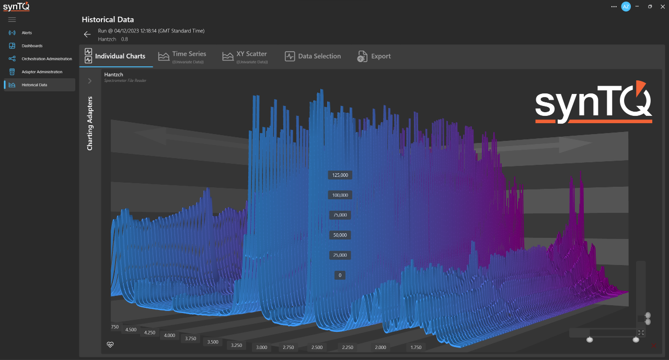Open Adapter Administration from sidebar
The image size is (669, 360).
click(41, 72)
